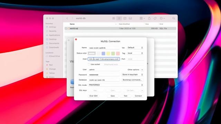Open the Tag dropdown showing local

pos(135,53)
